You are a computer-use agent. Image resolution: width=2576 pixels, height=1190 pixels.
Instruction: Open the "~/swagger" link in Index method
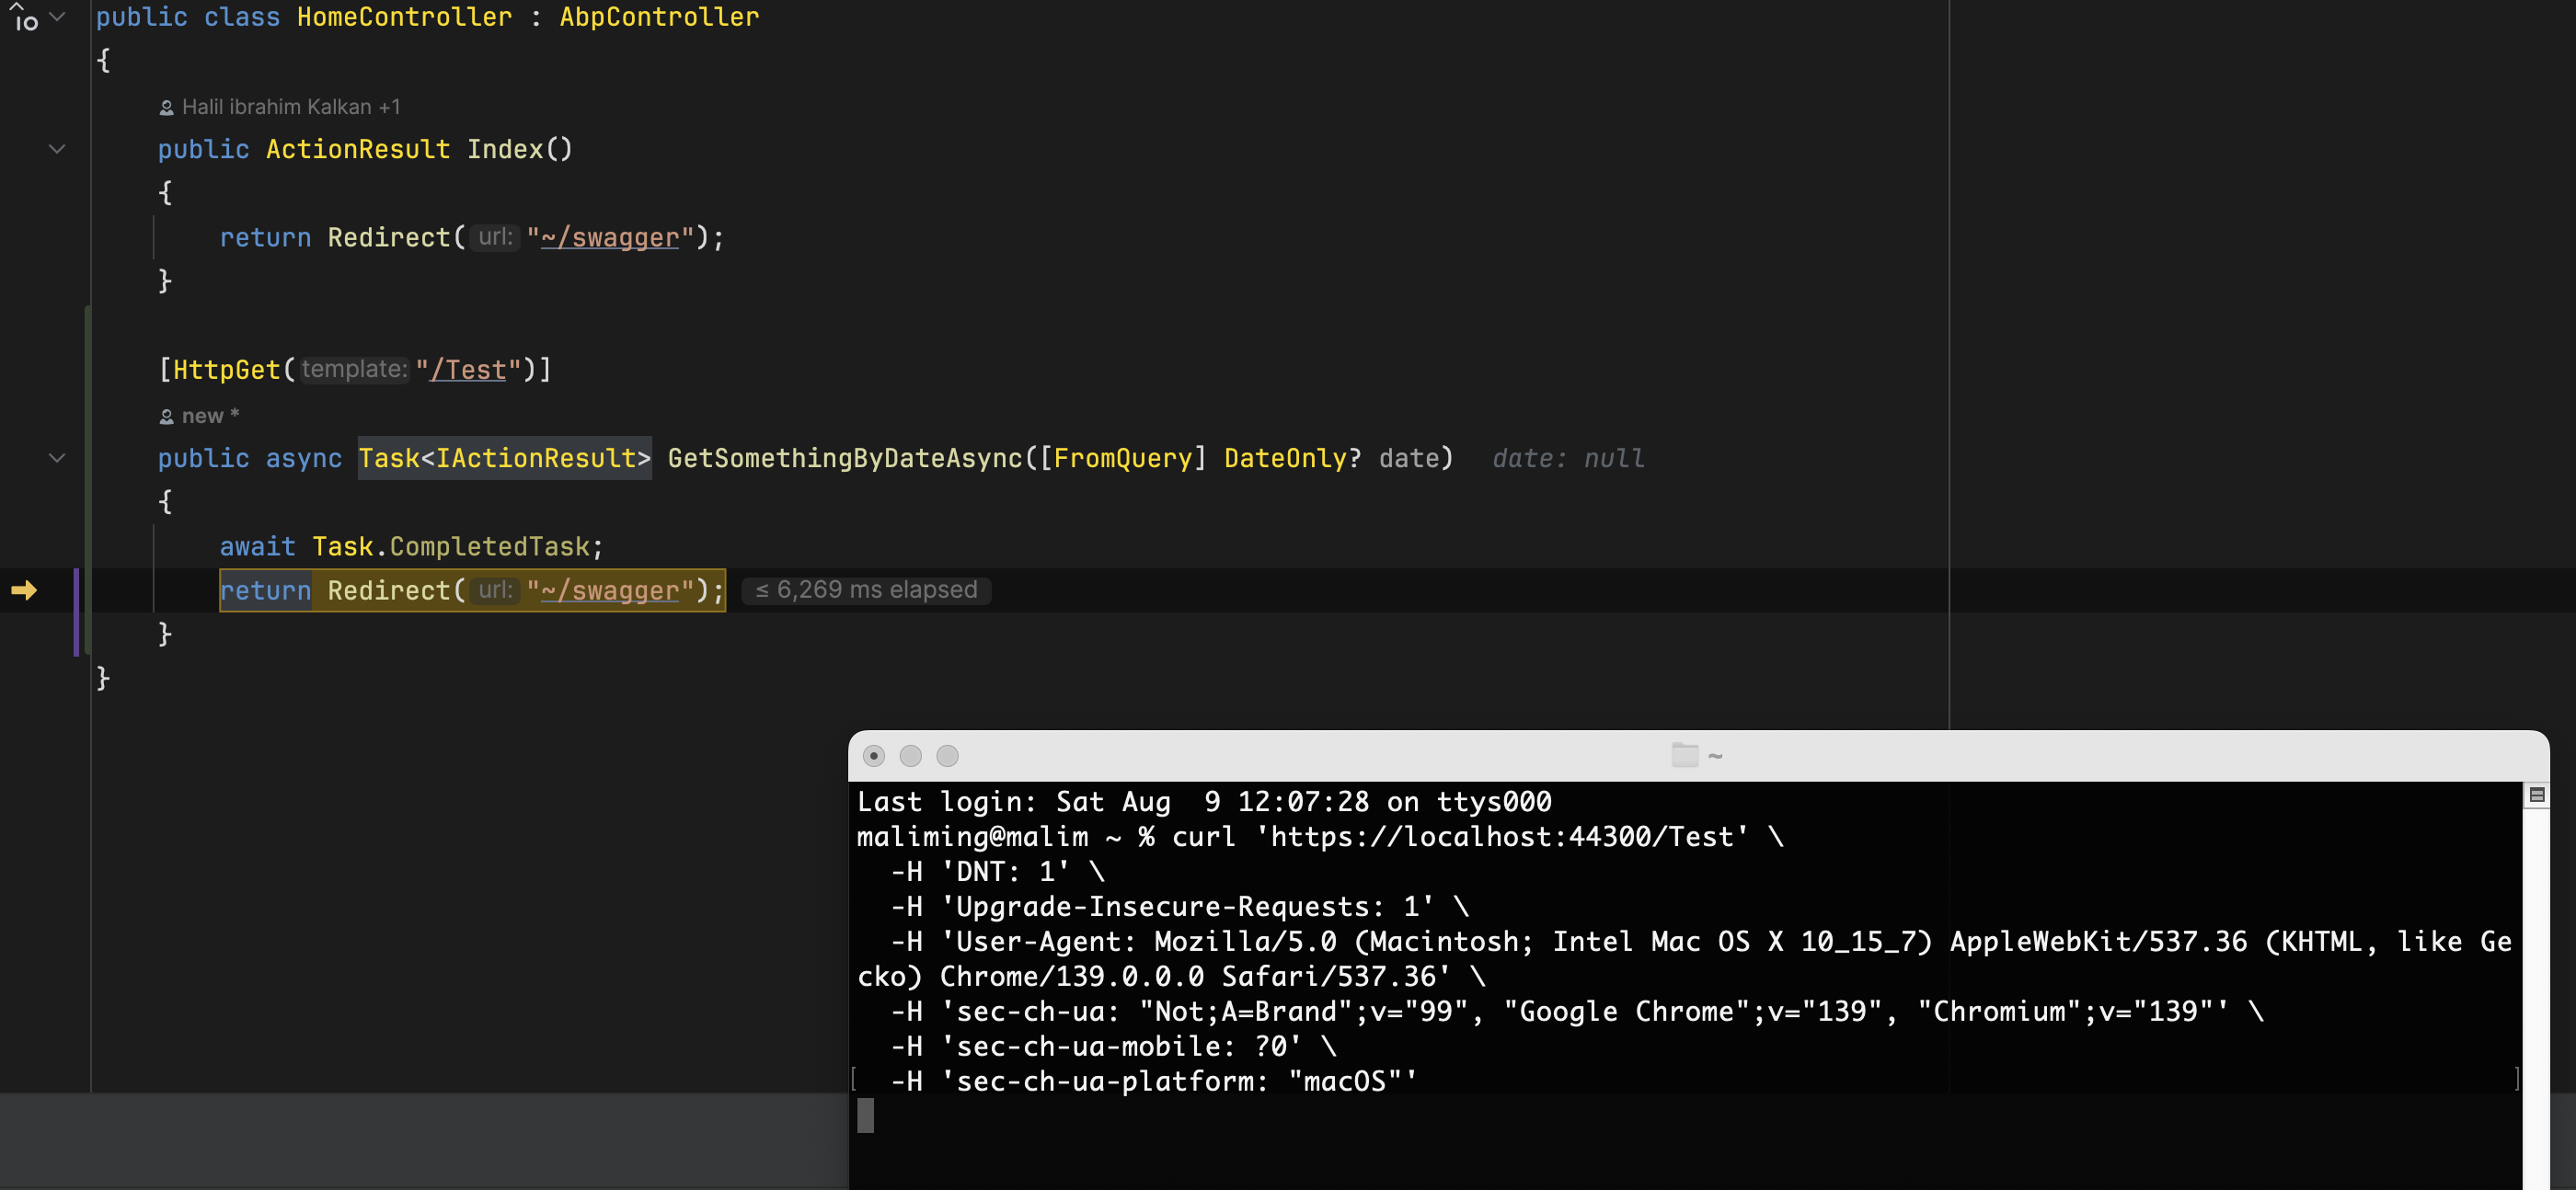[610, 238]
